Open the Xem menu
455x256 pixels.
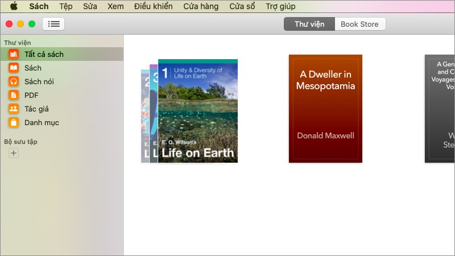(x=115, y=6)
